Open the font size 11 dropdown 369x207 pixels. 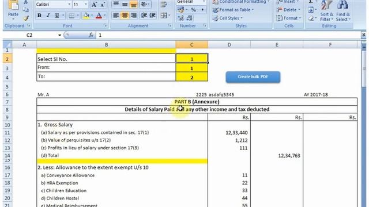(x=86, y=5)
